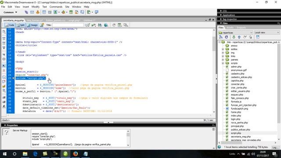Open the Commands menu
This screenshot has height=158, width=281.
(56, 7)
